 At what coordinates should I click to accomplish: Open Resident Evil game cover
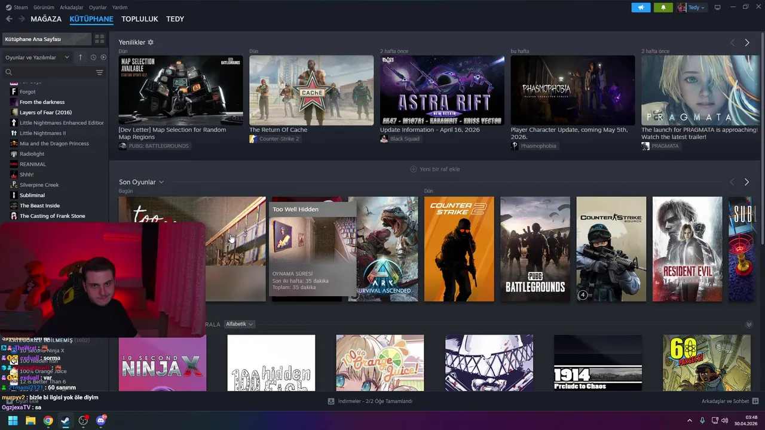point(687,249)
